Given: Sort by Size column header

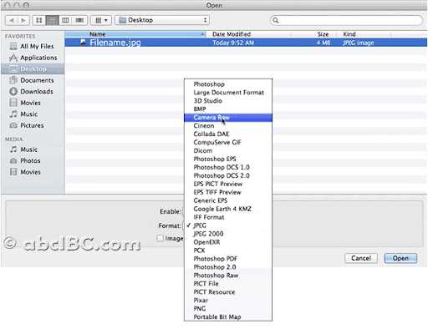Looking at the screenshot, I should tap(314, 34).
